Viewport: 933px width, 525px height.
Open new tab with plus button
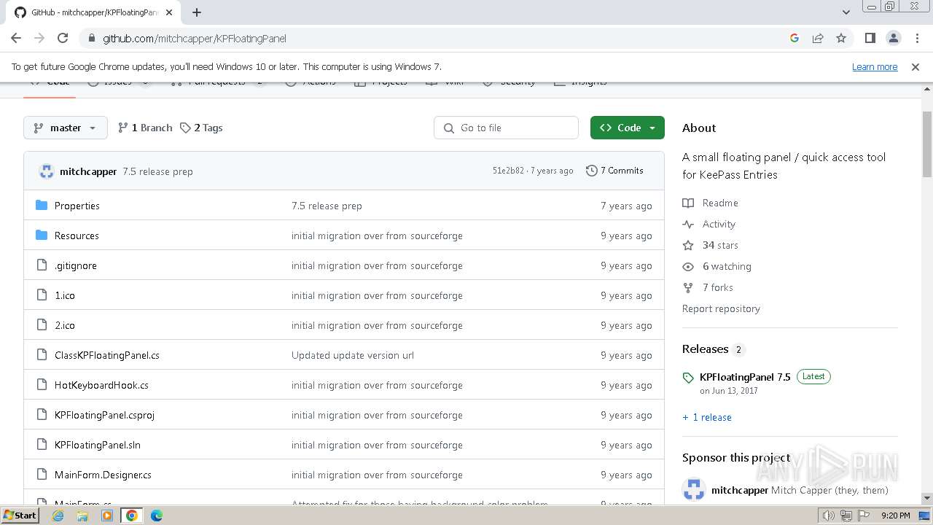tap(197, 12)
